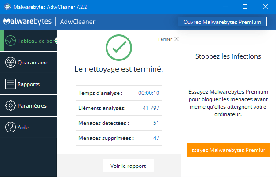Image resolution: width=276 pixels, height=177 pixels.
Task: Close results panel using X icon beside Fermer
Action: click(x=177, y=39)
